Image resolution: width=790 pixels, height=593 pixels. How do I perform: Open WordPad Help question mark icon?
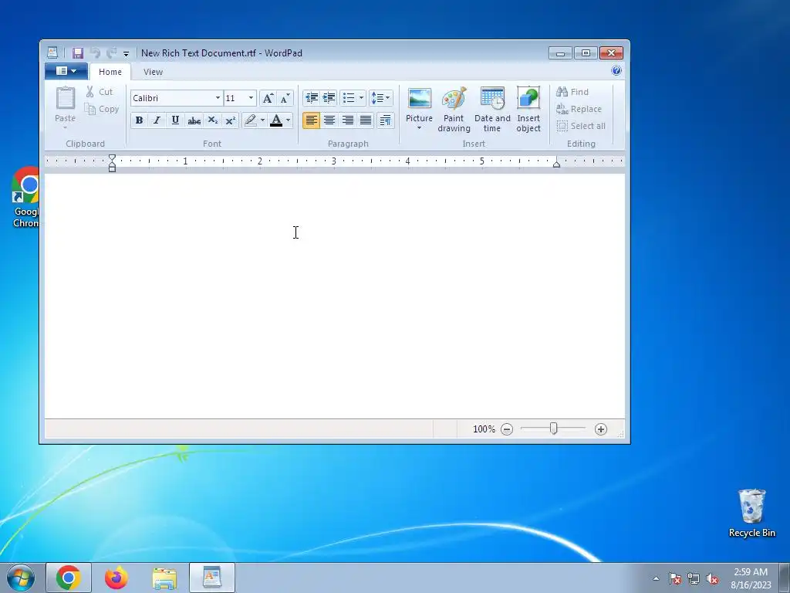tap(616, 70)
